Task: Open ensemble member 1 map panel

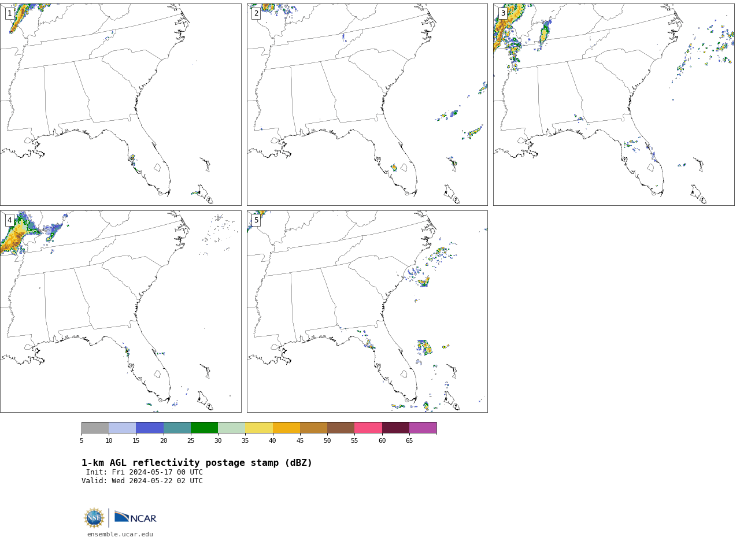Action: click(120, 105)
